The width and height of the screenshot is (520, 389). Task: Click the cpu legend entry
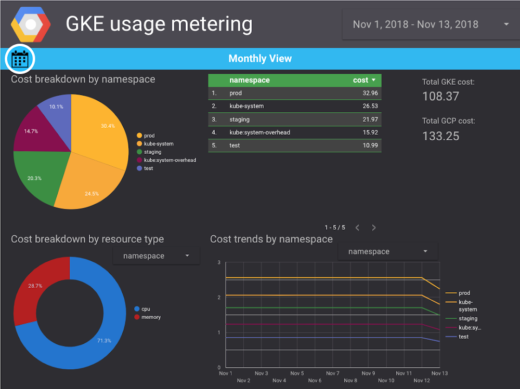coord(142,309)
